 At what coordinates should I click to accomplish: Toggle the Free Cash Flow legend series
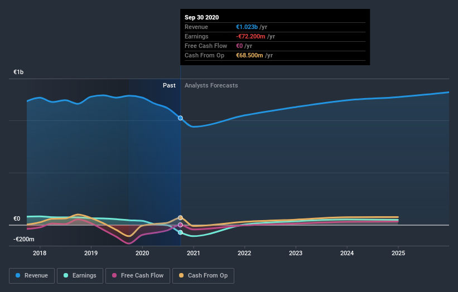pyautogui.click(x=138, y=276)
